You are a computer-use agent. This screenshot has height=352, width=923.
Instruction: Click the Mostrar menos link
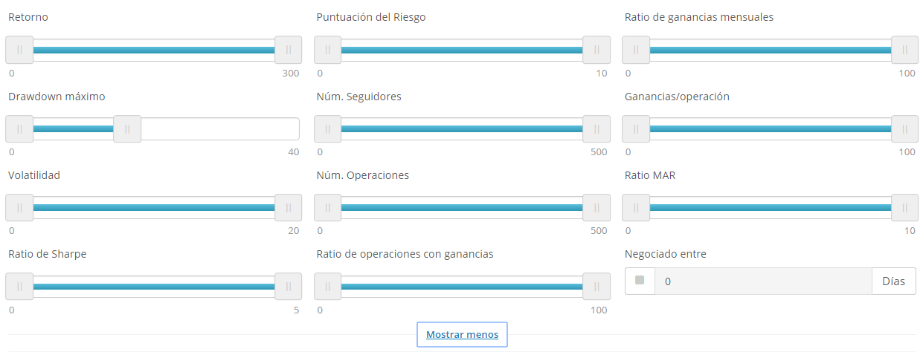pos(462,335)
